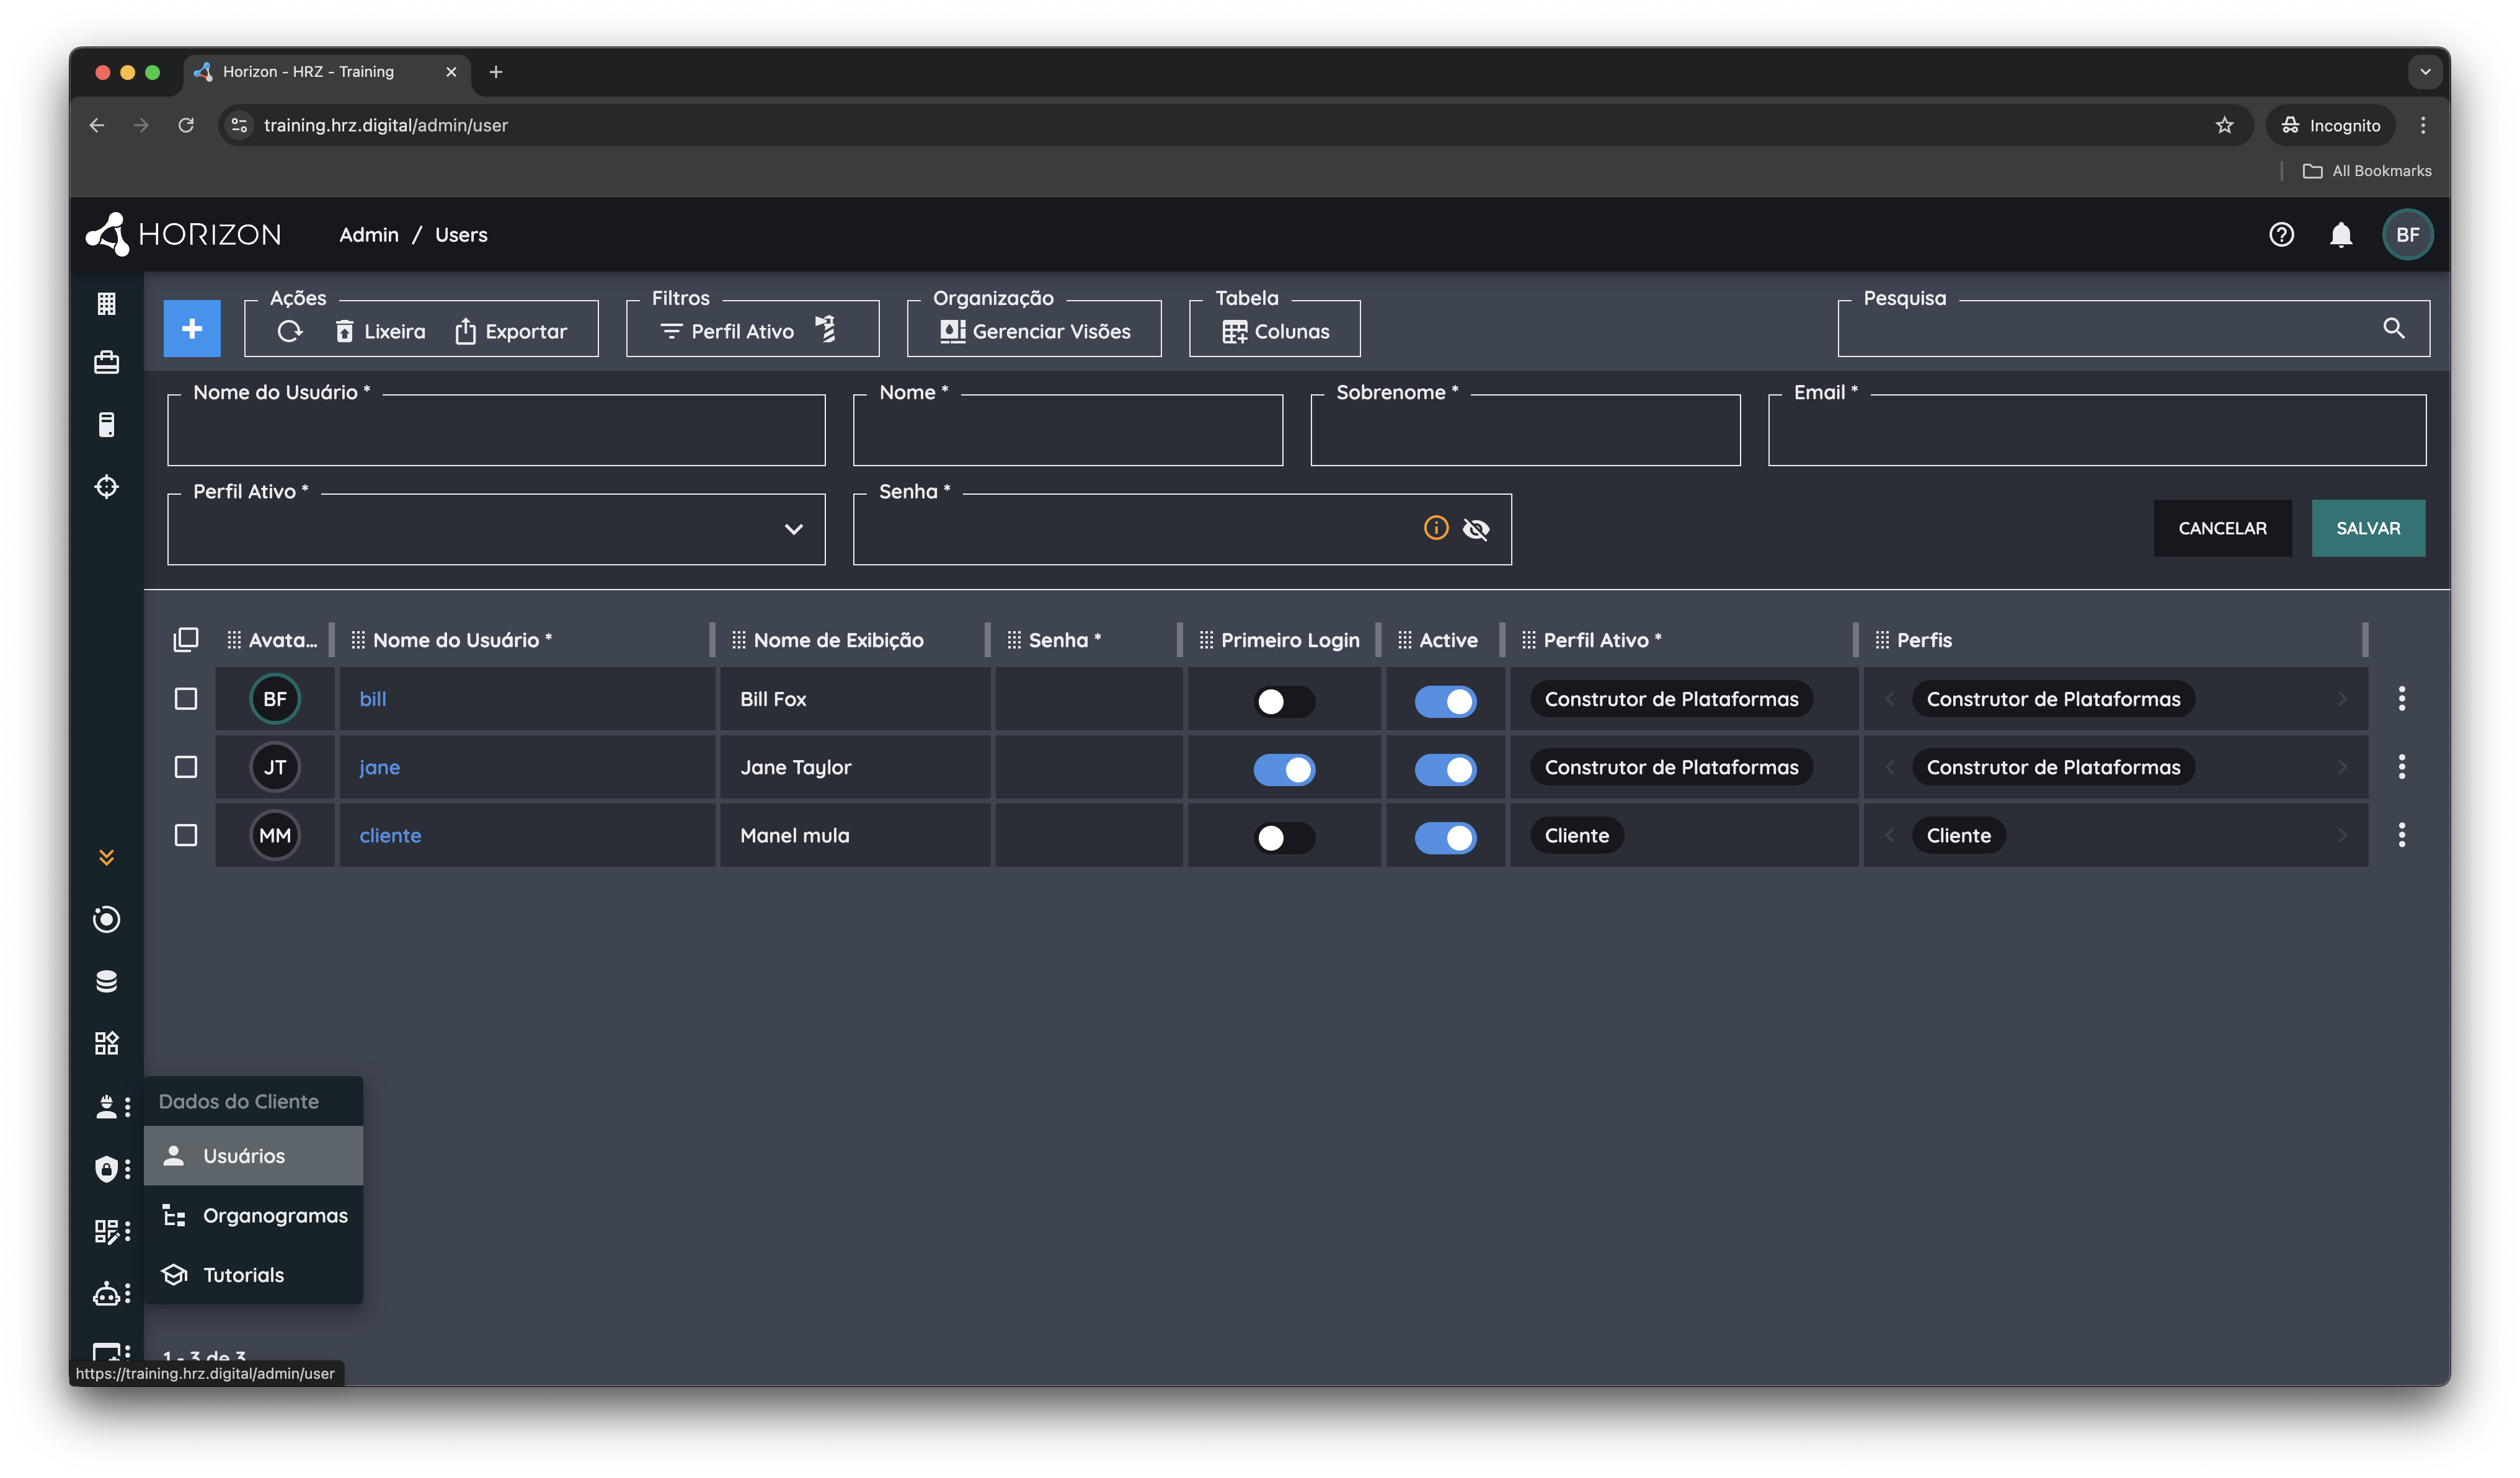Screen dimensions: 2520x1478
Task: Open the row options menu for cliente
Action: 2401,835
